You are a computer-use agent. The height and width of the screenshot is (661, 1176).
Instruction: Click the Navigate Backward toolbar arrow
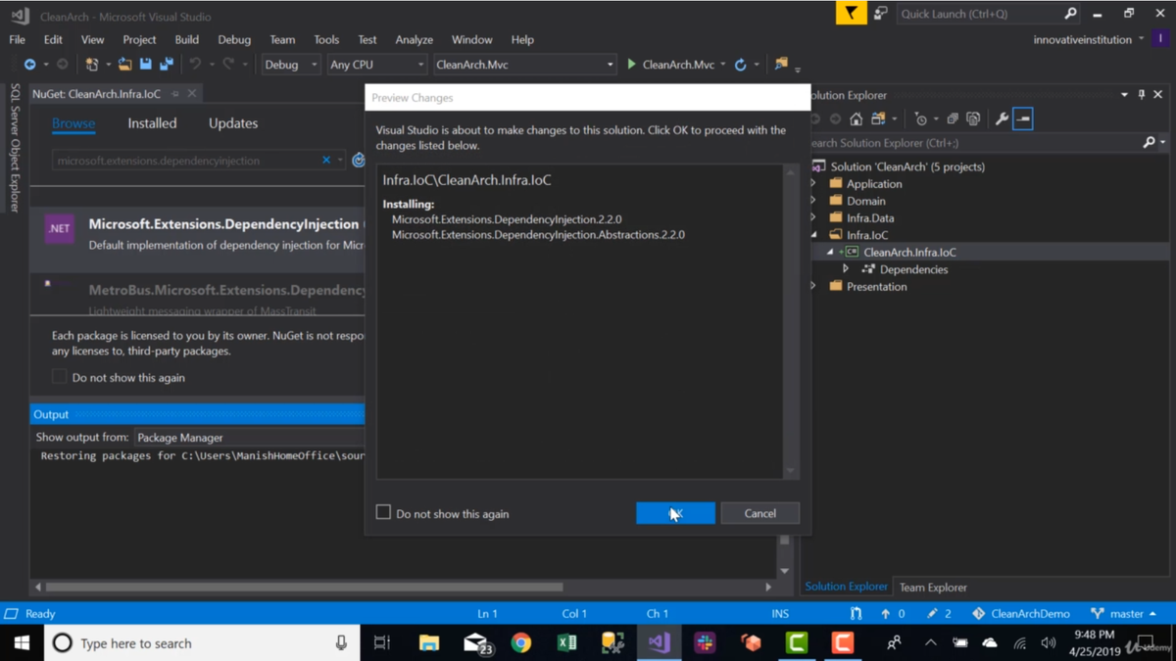coord(29,65)
